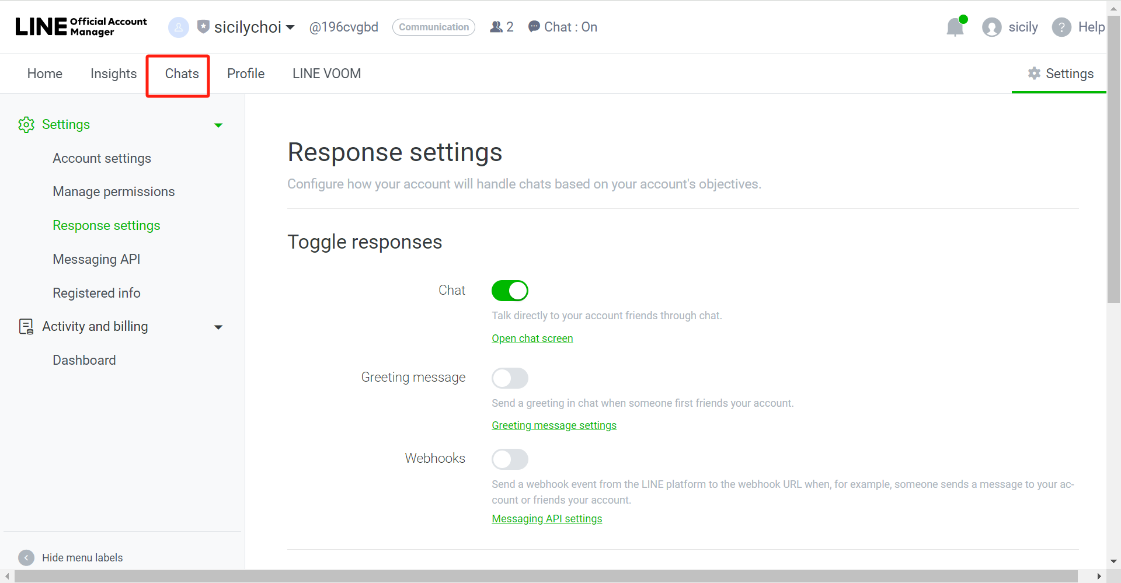1121x583 pixels.
Task: Click the sicily user avatar icon
Action: [991, 27]
